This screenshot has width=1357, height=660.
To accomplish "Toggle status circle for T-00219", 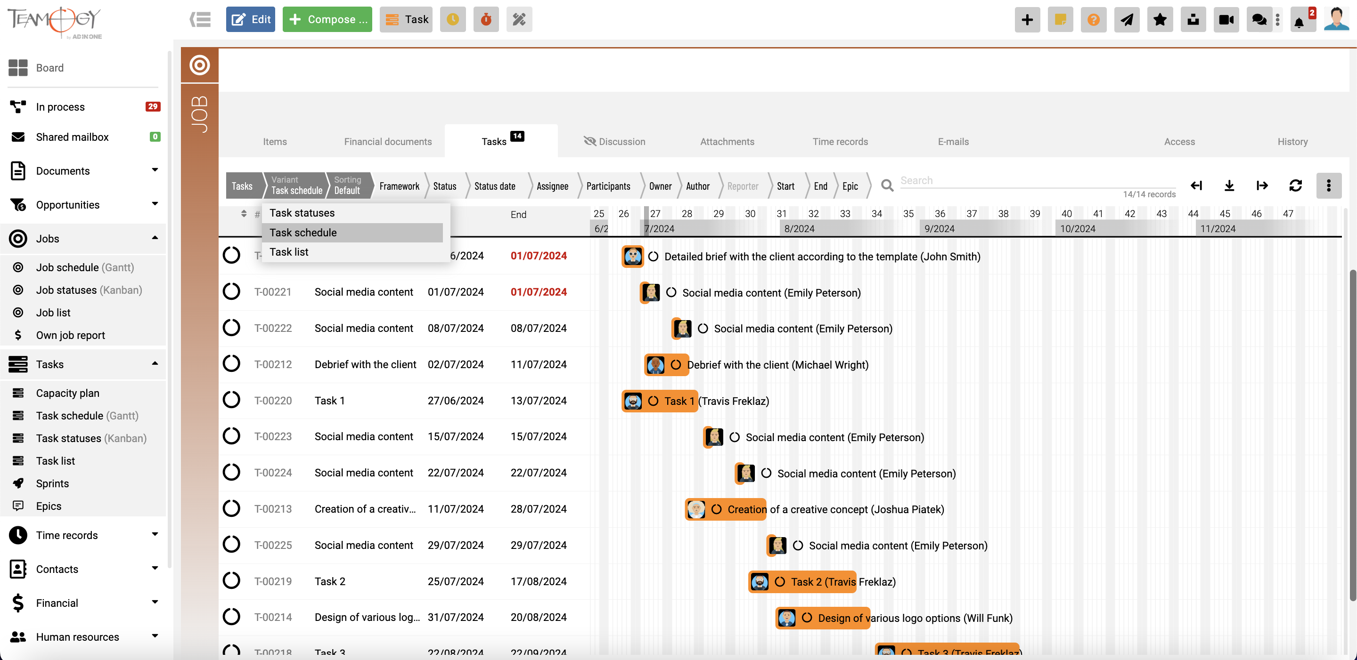I will point(231,580).
